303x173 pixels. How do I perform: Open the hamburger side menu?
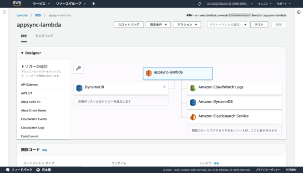click(4, 12)
